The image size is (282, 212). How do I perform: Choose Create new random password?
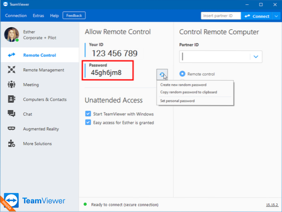183,85
